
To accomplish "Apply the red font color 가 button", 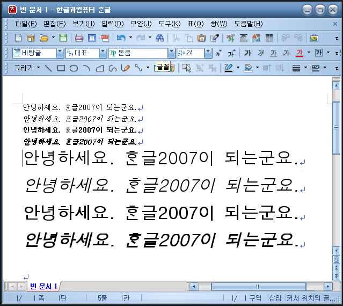I will pyautogui.click(x=300, y=53).
